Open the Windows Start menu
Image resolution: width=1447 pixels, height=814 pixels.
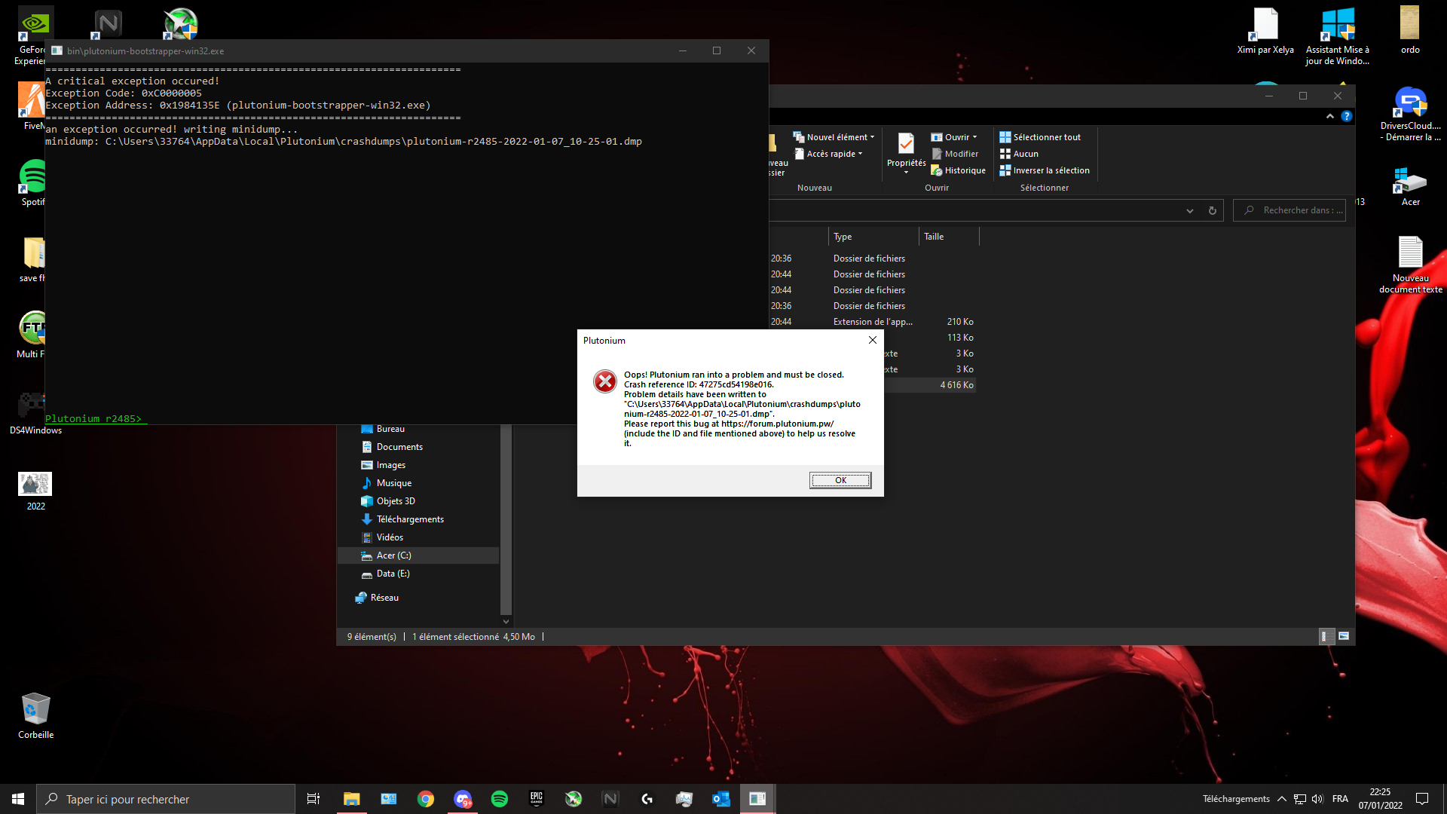tap(18, 799)
